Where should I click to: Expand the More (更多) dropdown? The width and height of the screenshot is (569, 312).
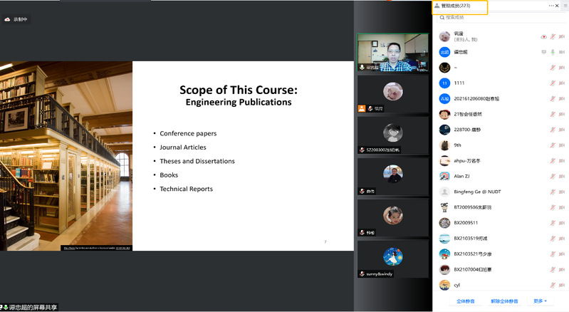[540, 301]
